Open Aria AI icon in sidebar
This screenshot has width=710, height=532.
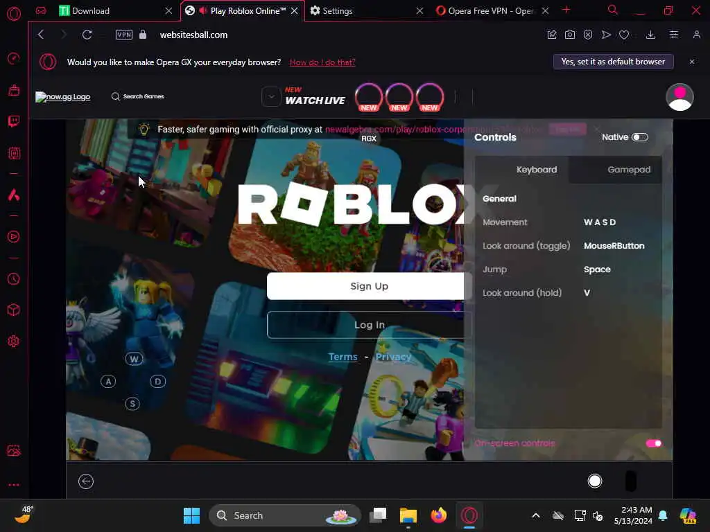14,195
